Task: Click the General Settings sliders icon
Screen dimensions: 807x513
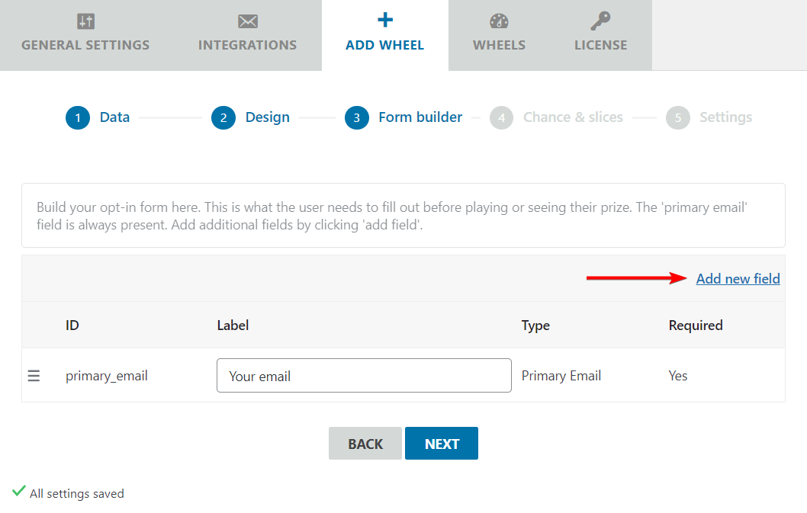Action: (x=85, y=21)
